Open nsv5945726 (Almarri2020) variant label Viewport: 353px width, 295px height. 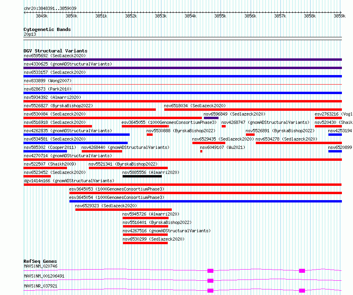click(151, 214)
